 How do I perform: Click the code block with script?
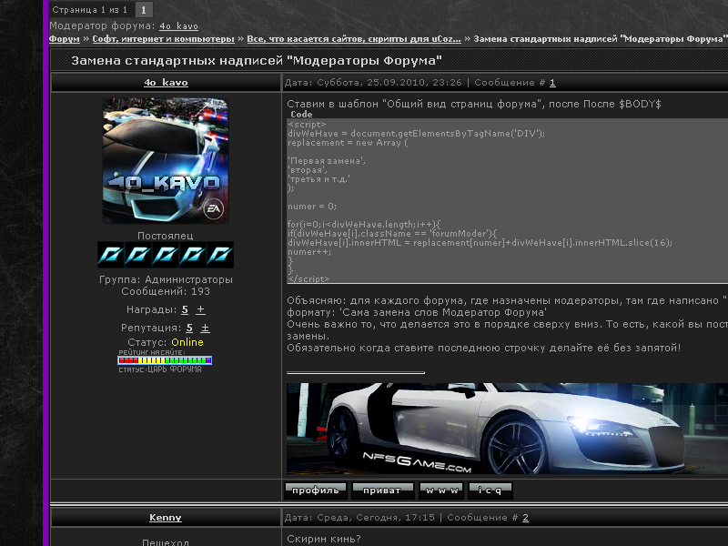(x=507, y=201)
